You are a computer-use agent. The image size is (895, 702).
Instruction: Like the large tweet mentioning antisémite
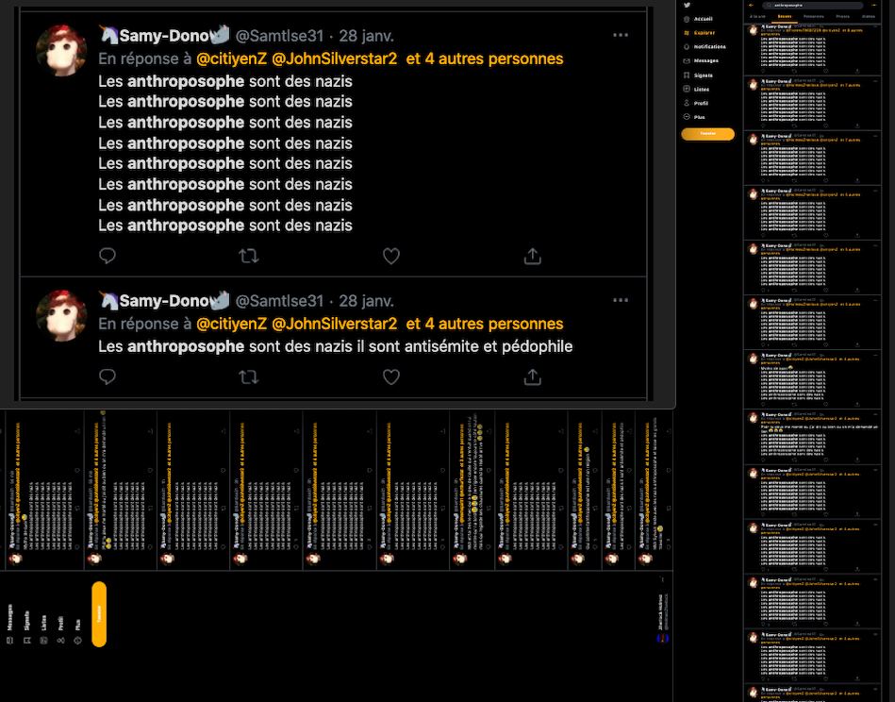tap(391, 377)
